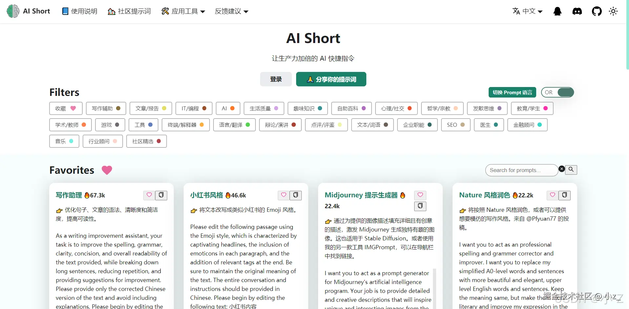Screen dimensions: 629x309
Task: Filter prompts by 文本/词语
Action: pyautogui.click(x=373, y=125)
